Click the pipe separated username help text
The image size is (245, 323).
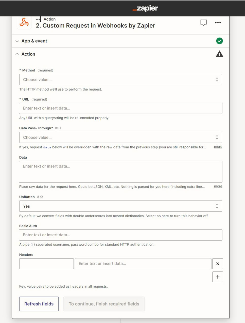point(87,244)
